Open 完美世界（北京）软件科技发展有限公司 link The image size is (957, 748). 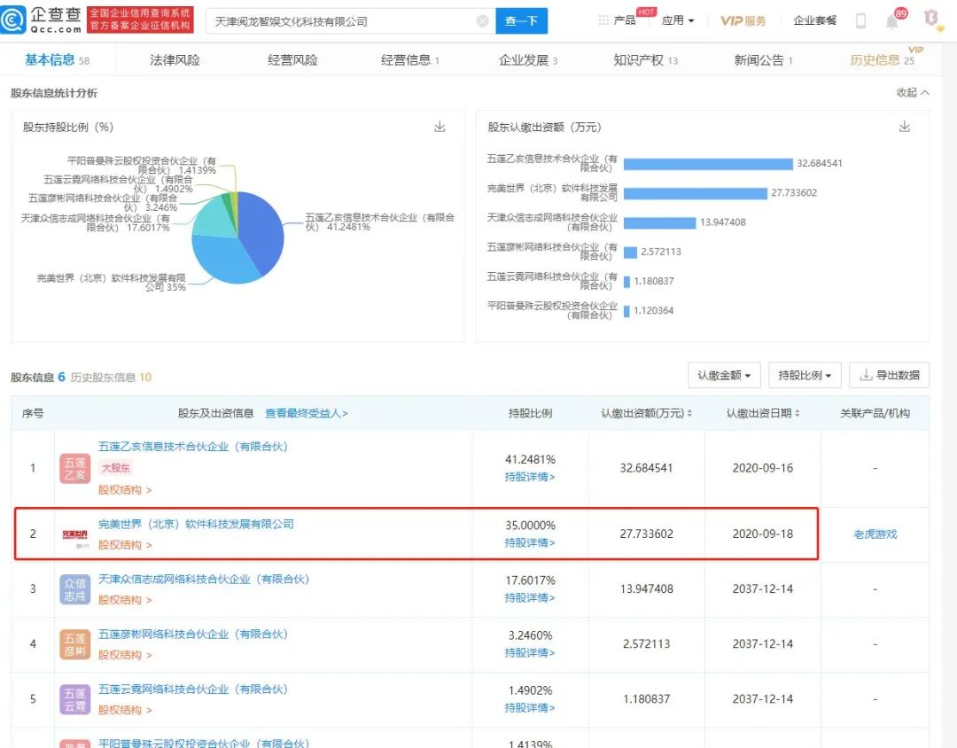click(x=196, y=524)
